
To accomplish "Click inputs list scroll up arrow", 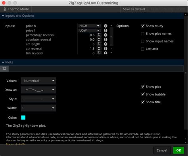I will (111, 26).
